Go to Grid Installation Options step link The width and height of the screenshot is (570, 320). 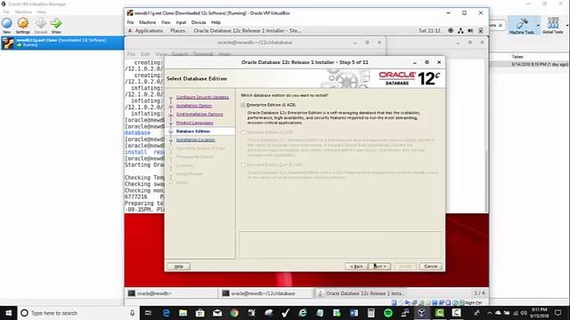199,115
